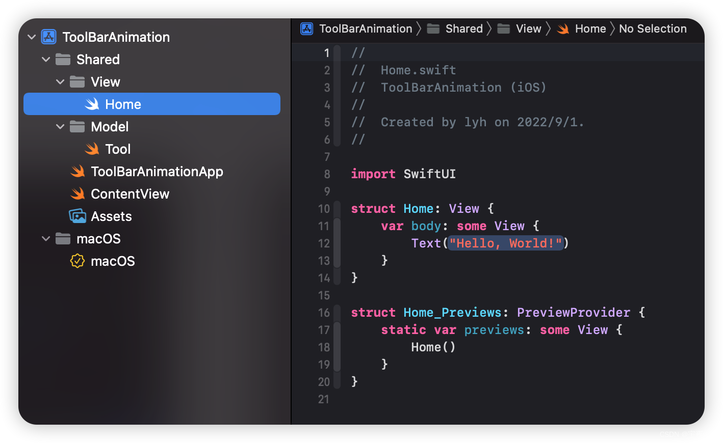The image size is (723, 443).
Task: Click "import" keyword on line 8
Action: coord(373,174)
